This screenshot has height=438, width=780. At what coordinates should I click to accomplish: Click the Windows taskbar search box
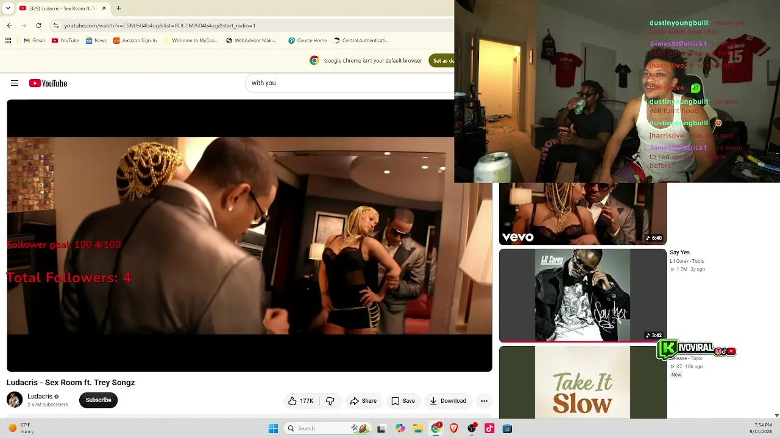(x=327, y=428)
